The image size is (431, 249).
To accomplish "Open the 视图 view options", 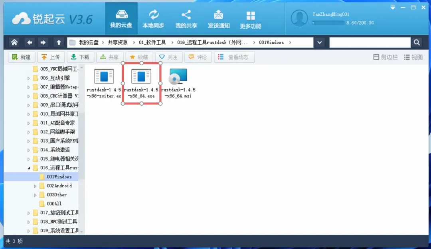I will click(413, 57).
